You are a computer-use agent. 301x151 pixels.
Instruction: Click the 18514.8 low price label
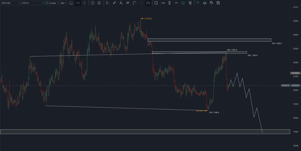pyautogui.click(x=199, y=110)
